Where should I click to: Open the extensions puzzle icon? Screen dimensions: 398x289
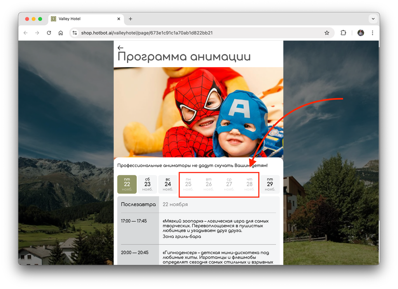point(343,33)
